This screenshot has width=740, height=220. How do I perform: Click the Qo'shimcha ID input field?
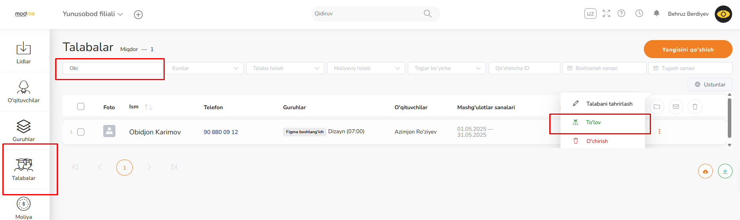pyautogui.click(x=524, y=68)
